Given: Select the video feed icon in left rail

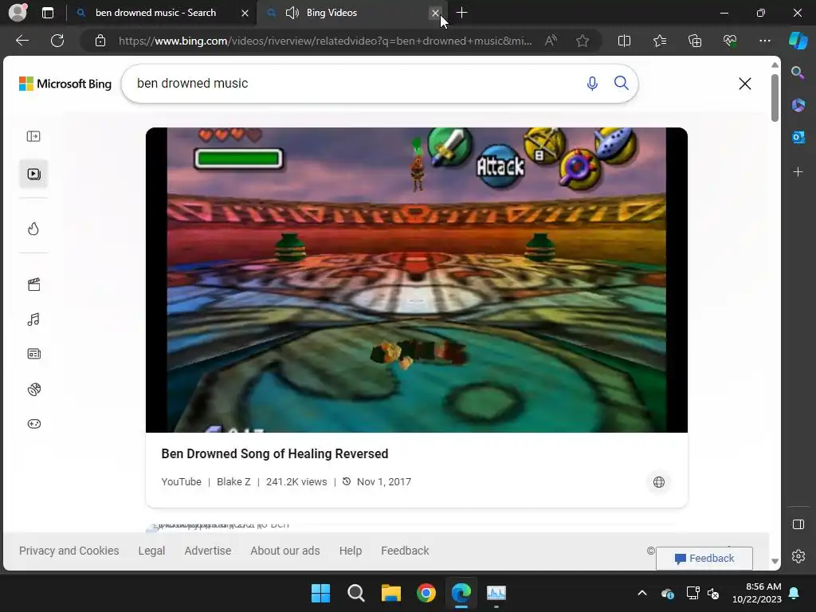Looking at the screenshot, I should pyautogui.click(x=33, y=174).
